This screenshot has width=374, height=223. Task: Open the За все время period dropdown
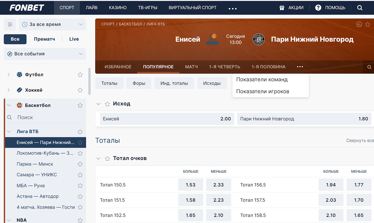[52, 24]
